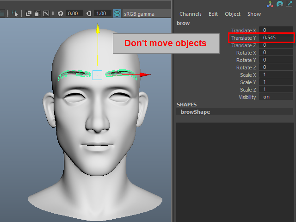Click the Rotate Y value field

click(276, 60)
